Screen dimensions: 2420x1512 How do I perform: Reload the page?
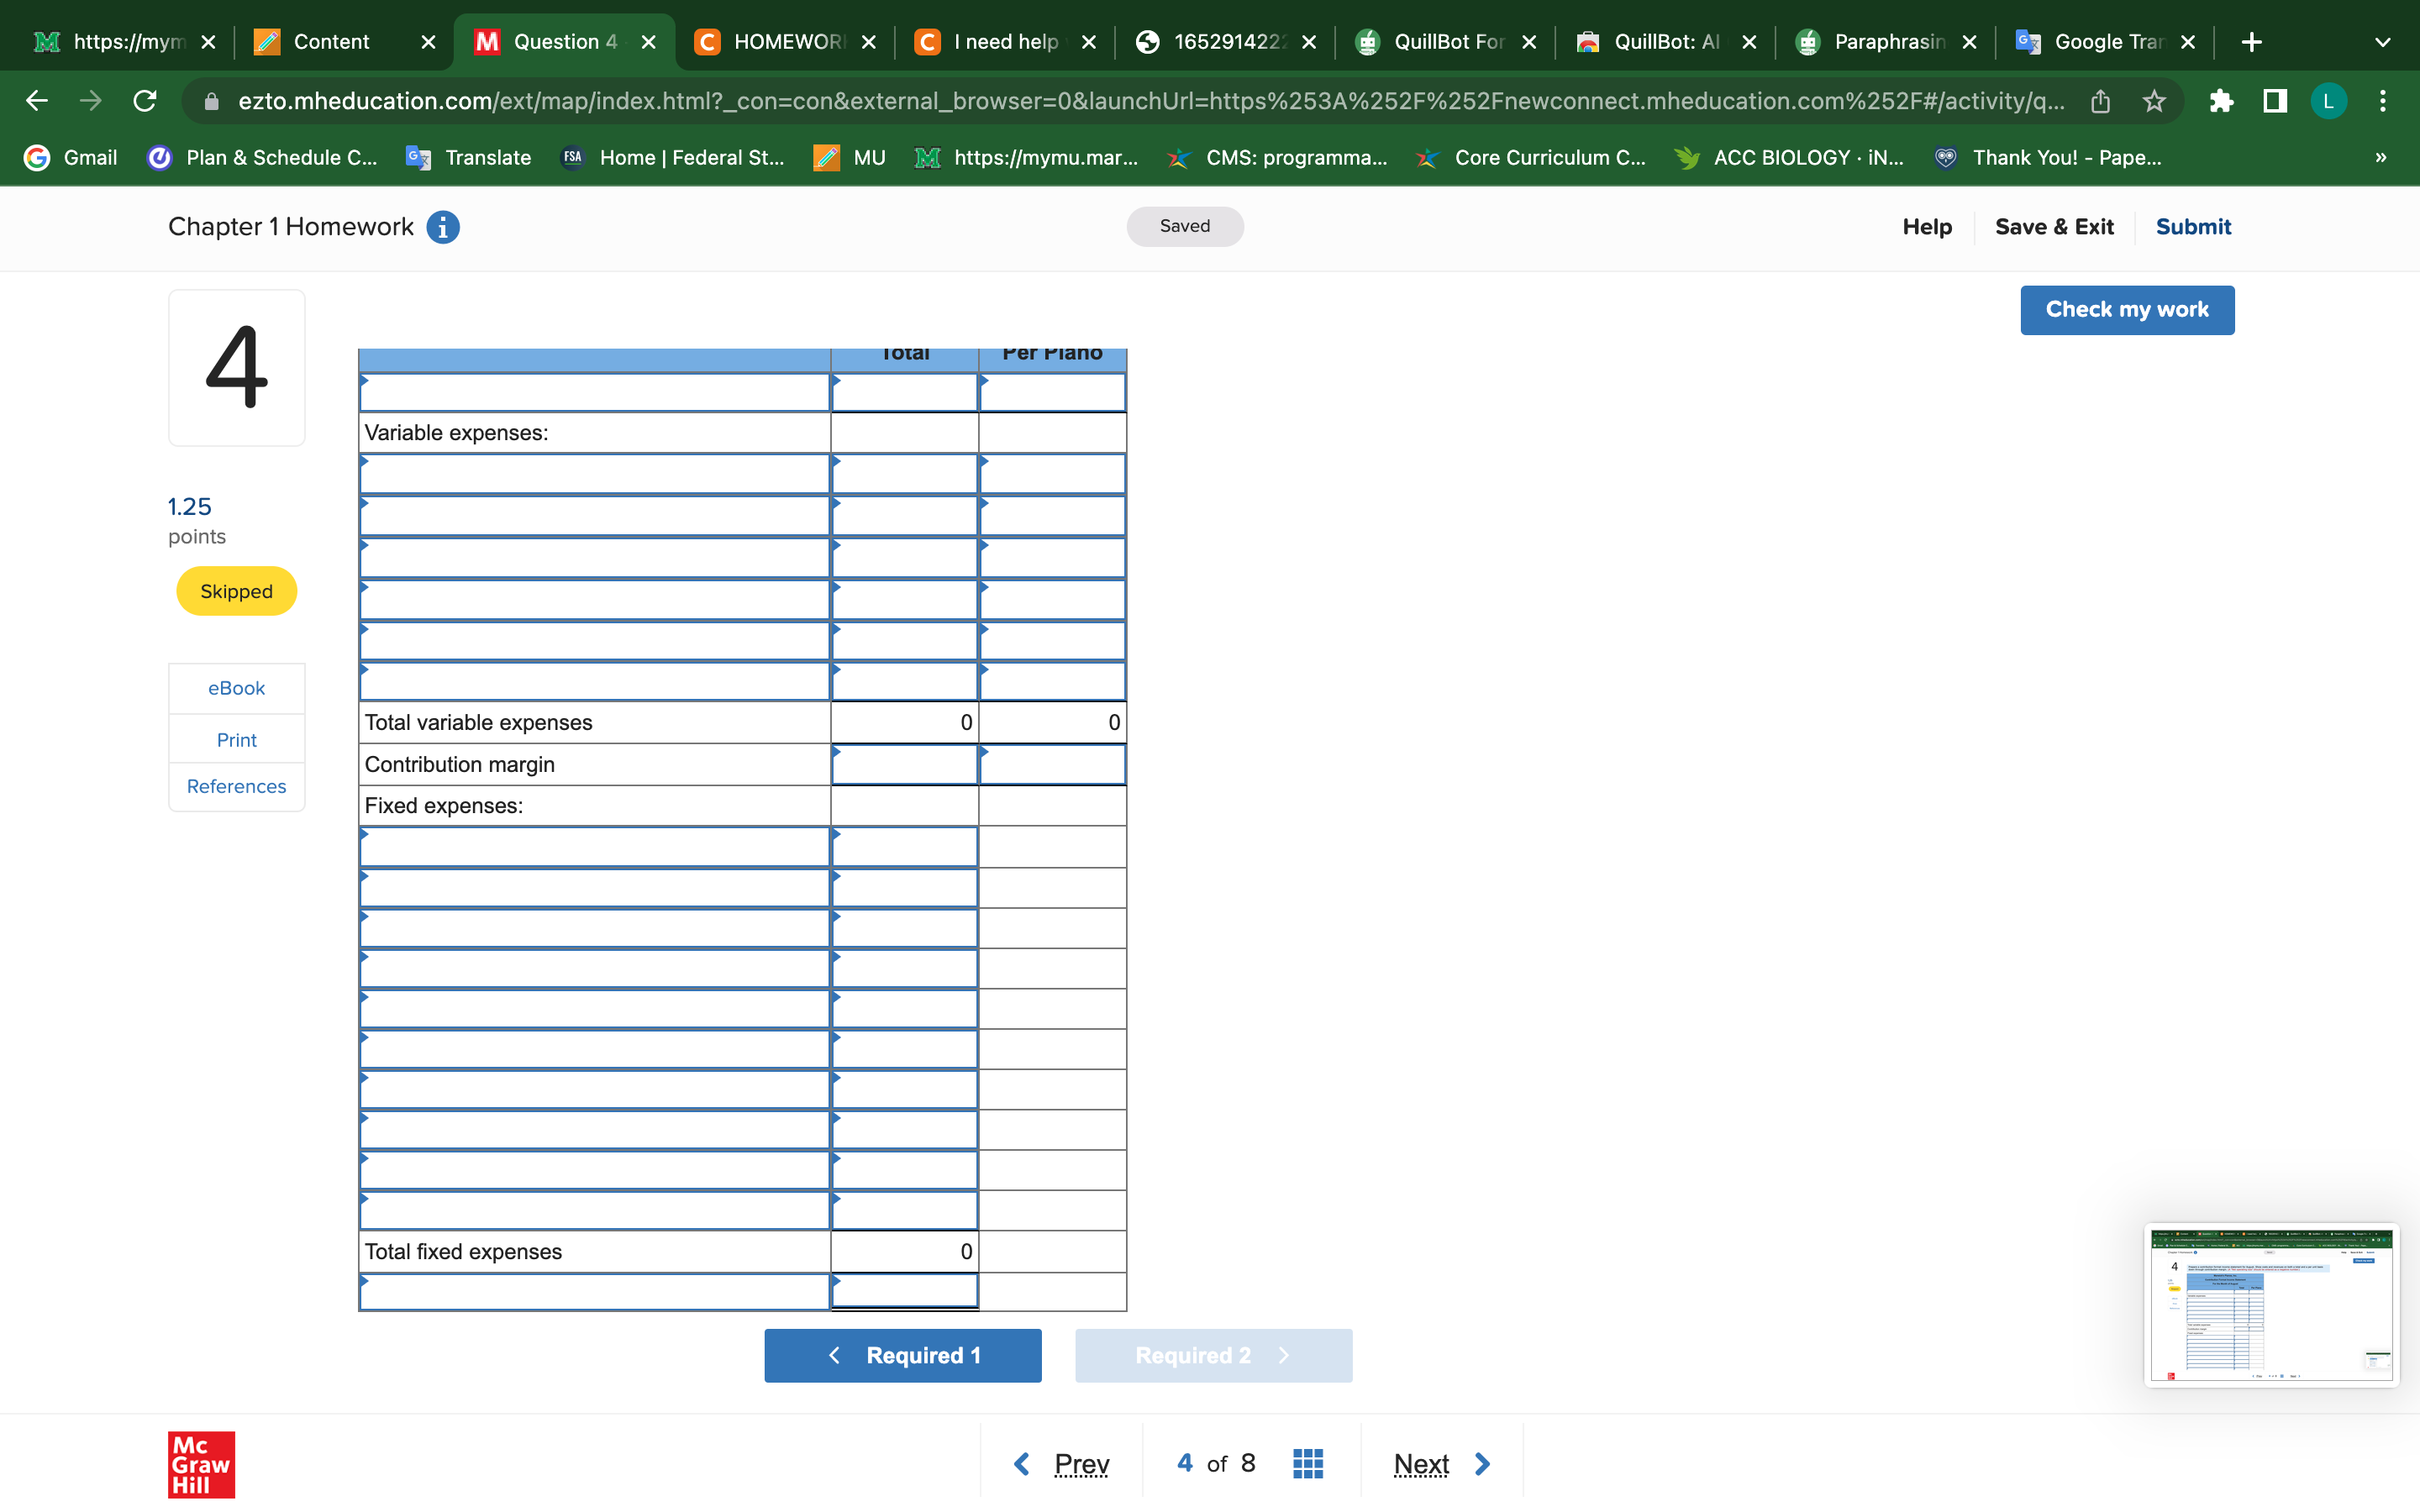pos(145,100)
